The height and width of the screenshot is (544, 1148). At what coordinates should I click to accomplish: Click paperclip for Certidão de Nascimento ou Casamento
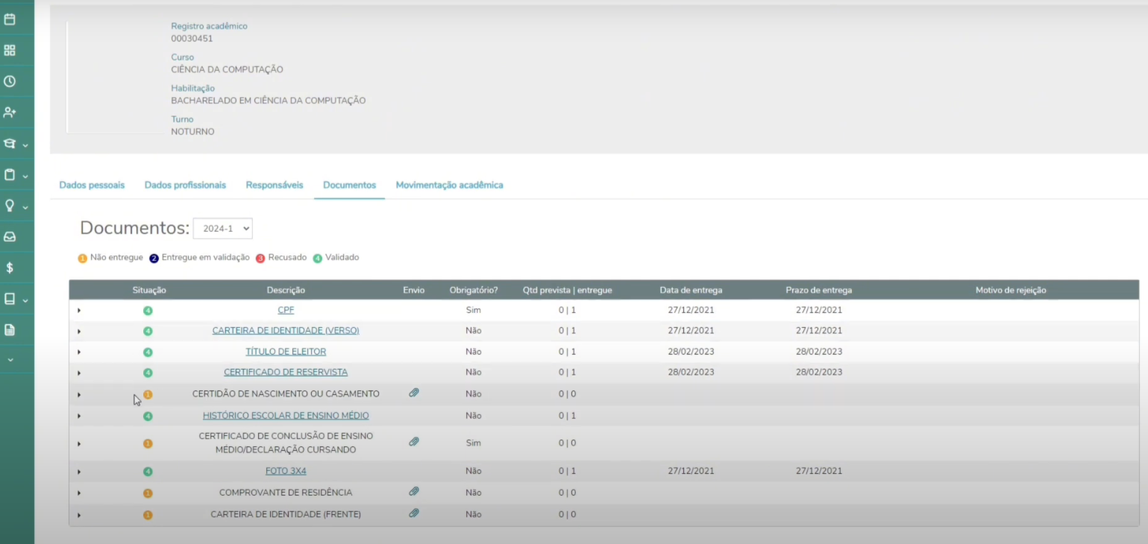pos(414,393)
